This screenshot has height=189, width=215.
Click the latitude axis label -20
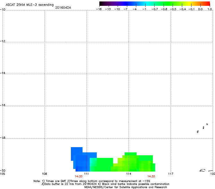(3, 170)
